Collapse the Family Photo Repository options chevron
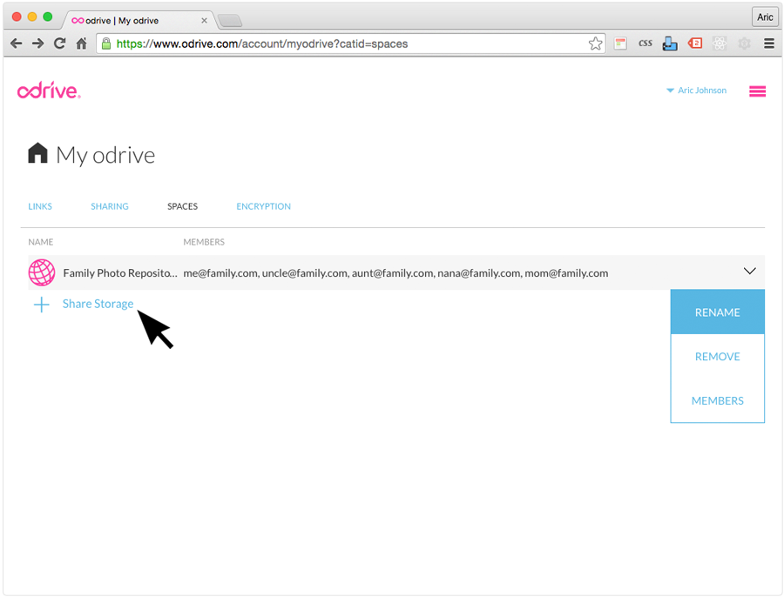 [749, 272]
